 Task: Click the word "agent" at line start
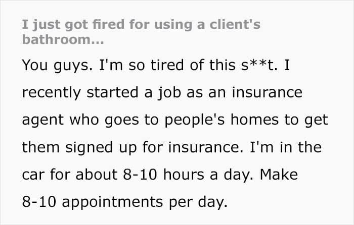[x=43, y=120]
